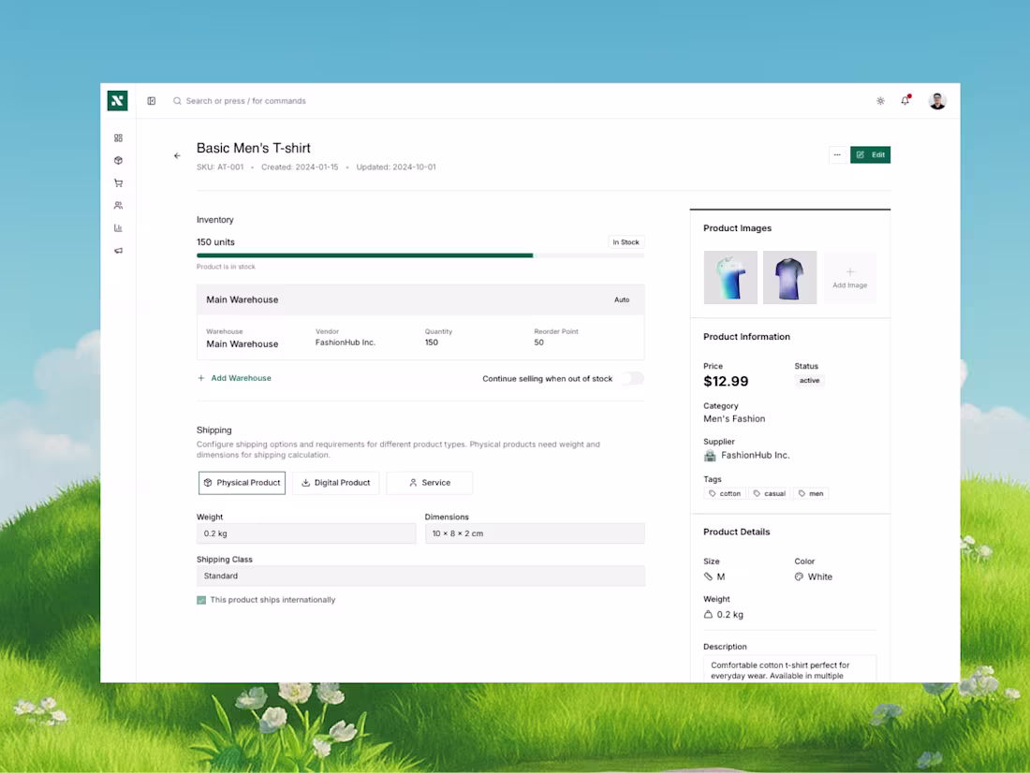The width and height of the screenshot is (1030, 773).
Task: Toggle the sidebar panel icon
Action: click(x=152, y=101)
